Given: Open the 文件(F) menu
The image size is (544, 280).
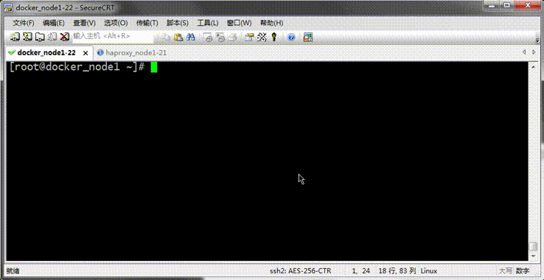Looking at the screenshot, I should click(x=24, y=24).
